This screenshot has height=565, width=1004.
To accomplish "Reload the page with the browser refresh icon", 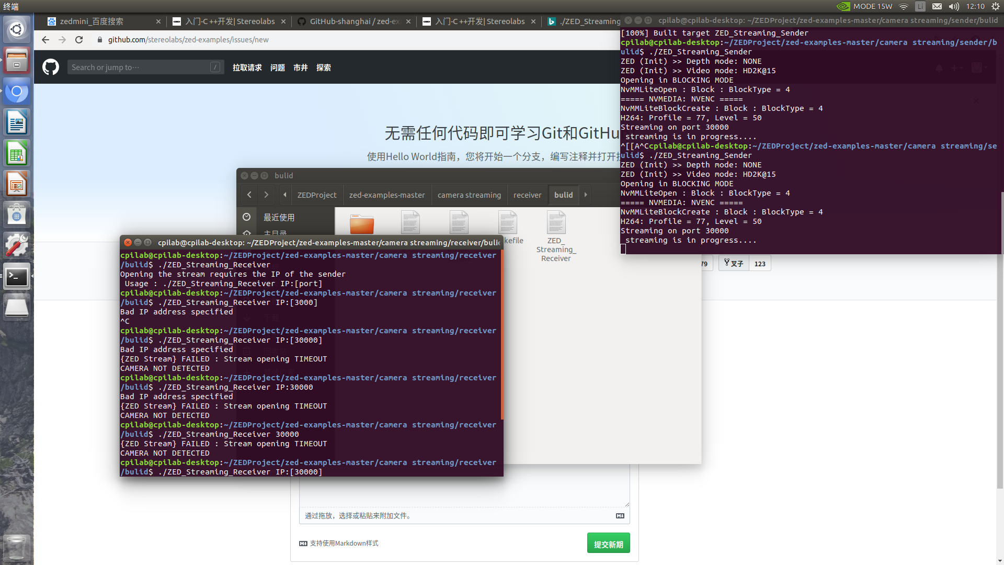I will click(x=79, y=40).
